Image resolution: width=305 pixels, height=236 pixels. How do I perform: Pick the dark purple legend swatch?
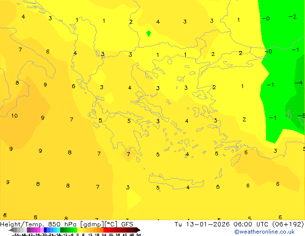tap(28, 230)
